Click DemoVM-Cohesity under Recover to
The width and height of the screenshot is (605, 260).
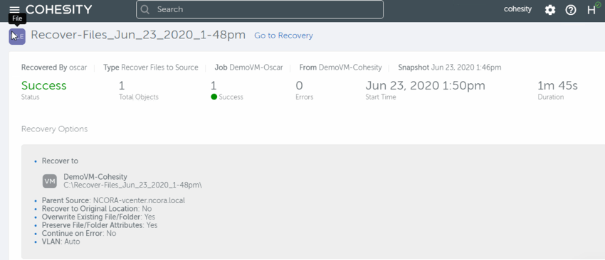pyautogui.click(x=95, y=177)
